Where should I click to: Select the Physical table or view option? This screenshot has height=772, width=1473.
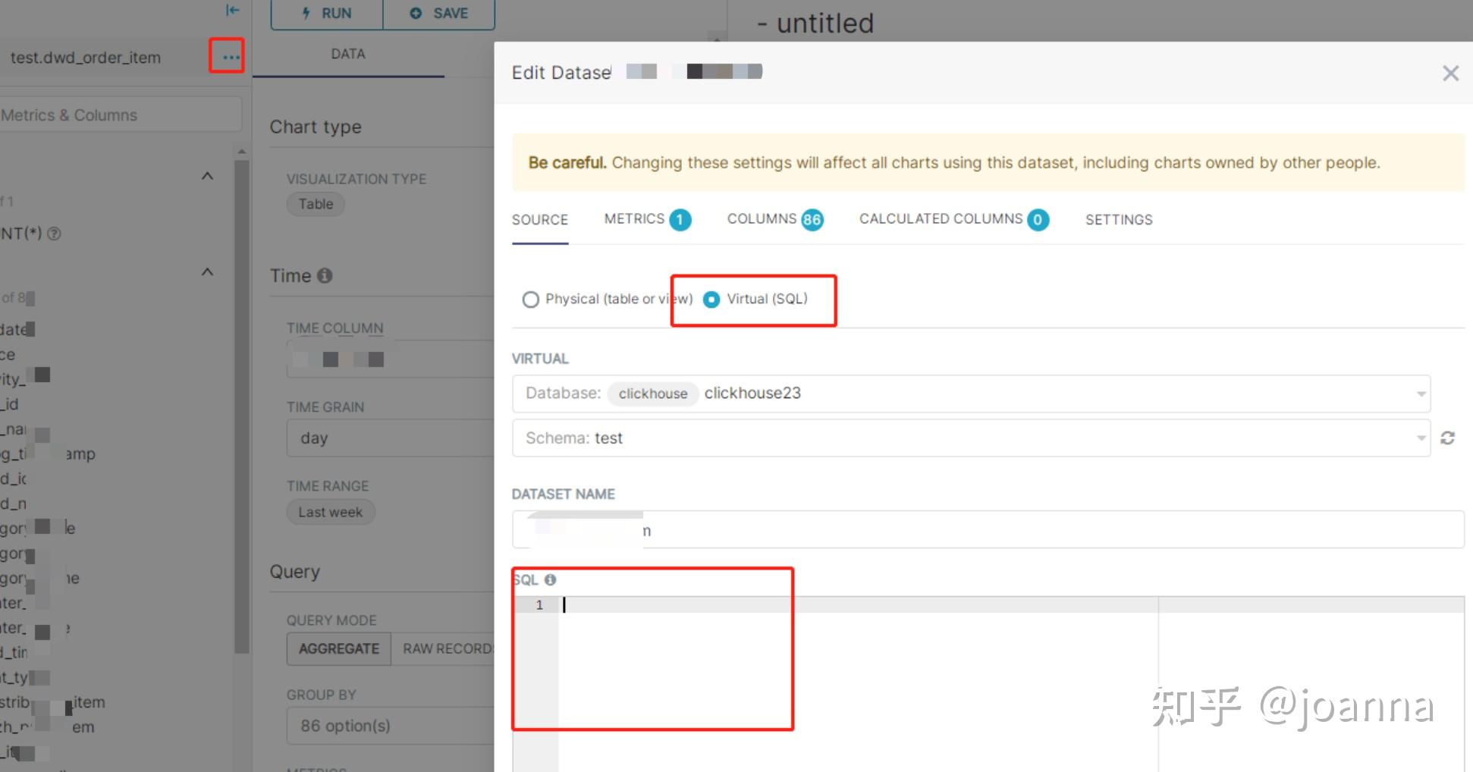531,300
